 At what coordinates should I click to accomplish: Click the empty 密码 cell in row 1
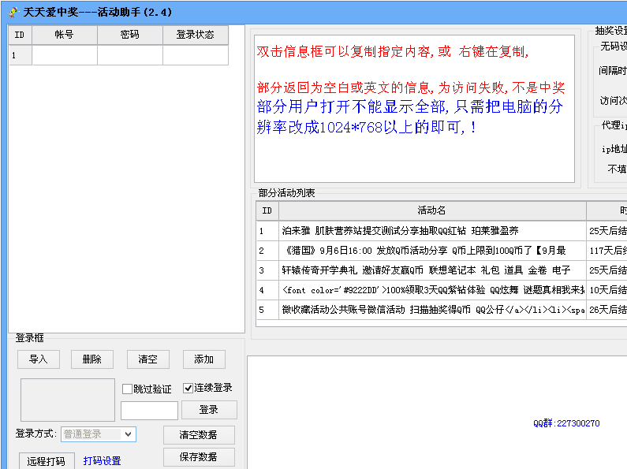click(130, 55)
